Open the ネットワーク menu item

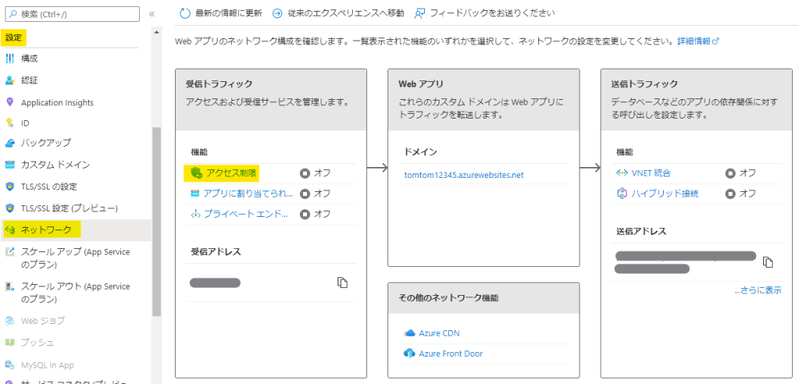click(x=46, y=230)
